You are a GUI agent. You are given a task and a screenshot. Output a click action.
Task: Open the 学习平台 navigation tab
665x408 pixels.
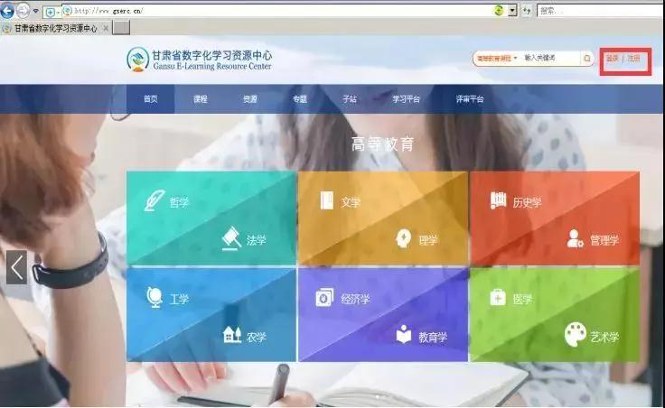tap(406, 99)
